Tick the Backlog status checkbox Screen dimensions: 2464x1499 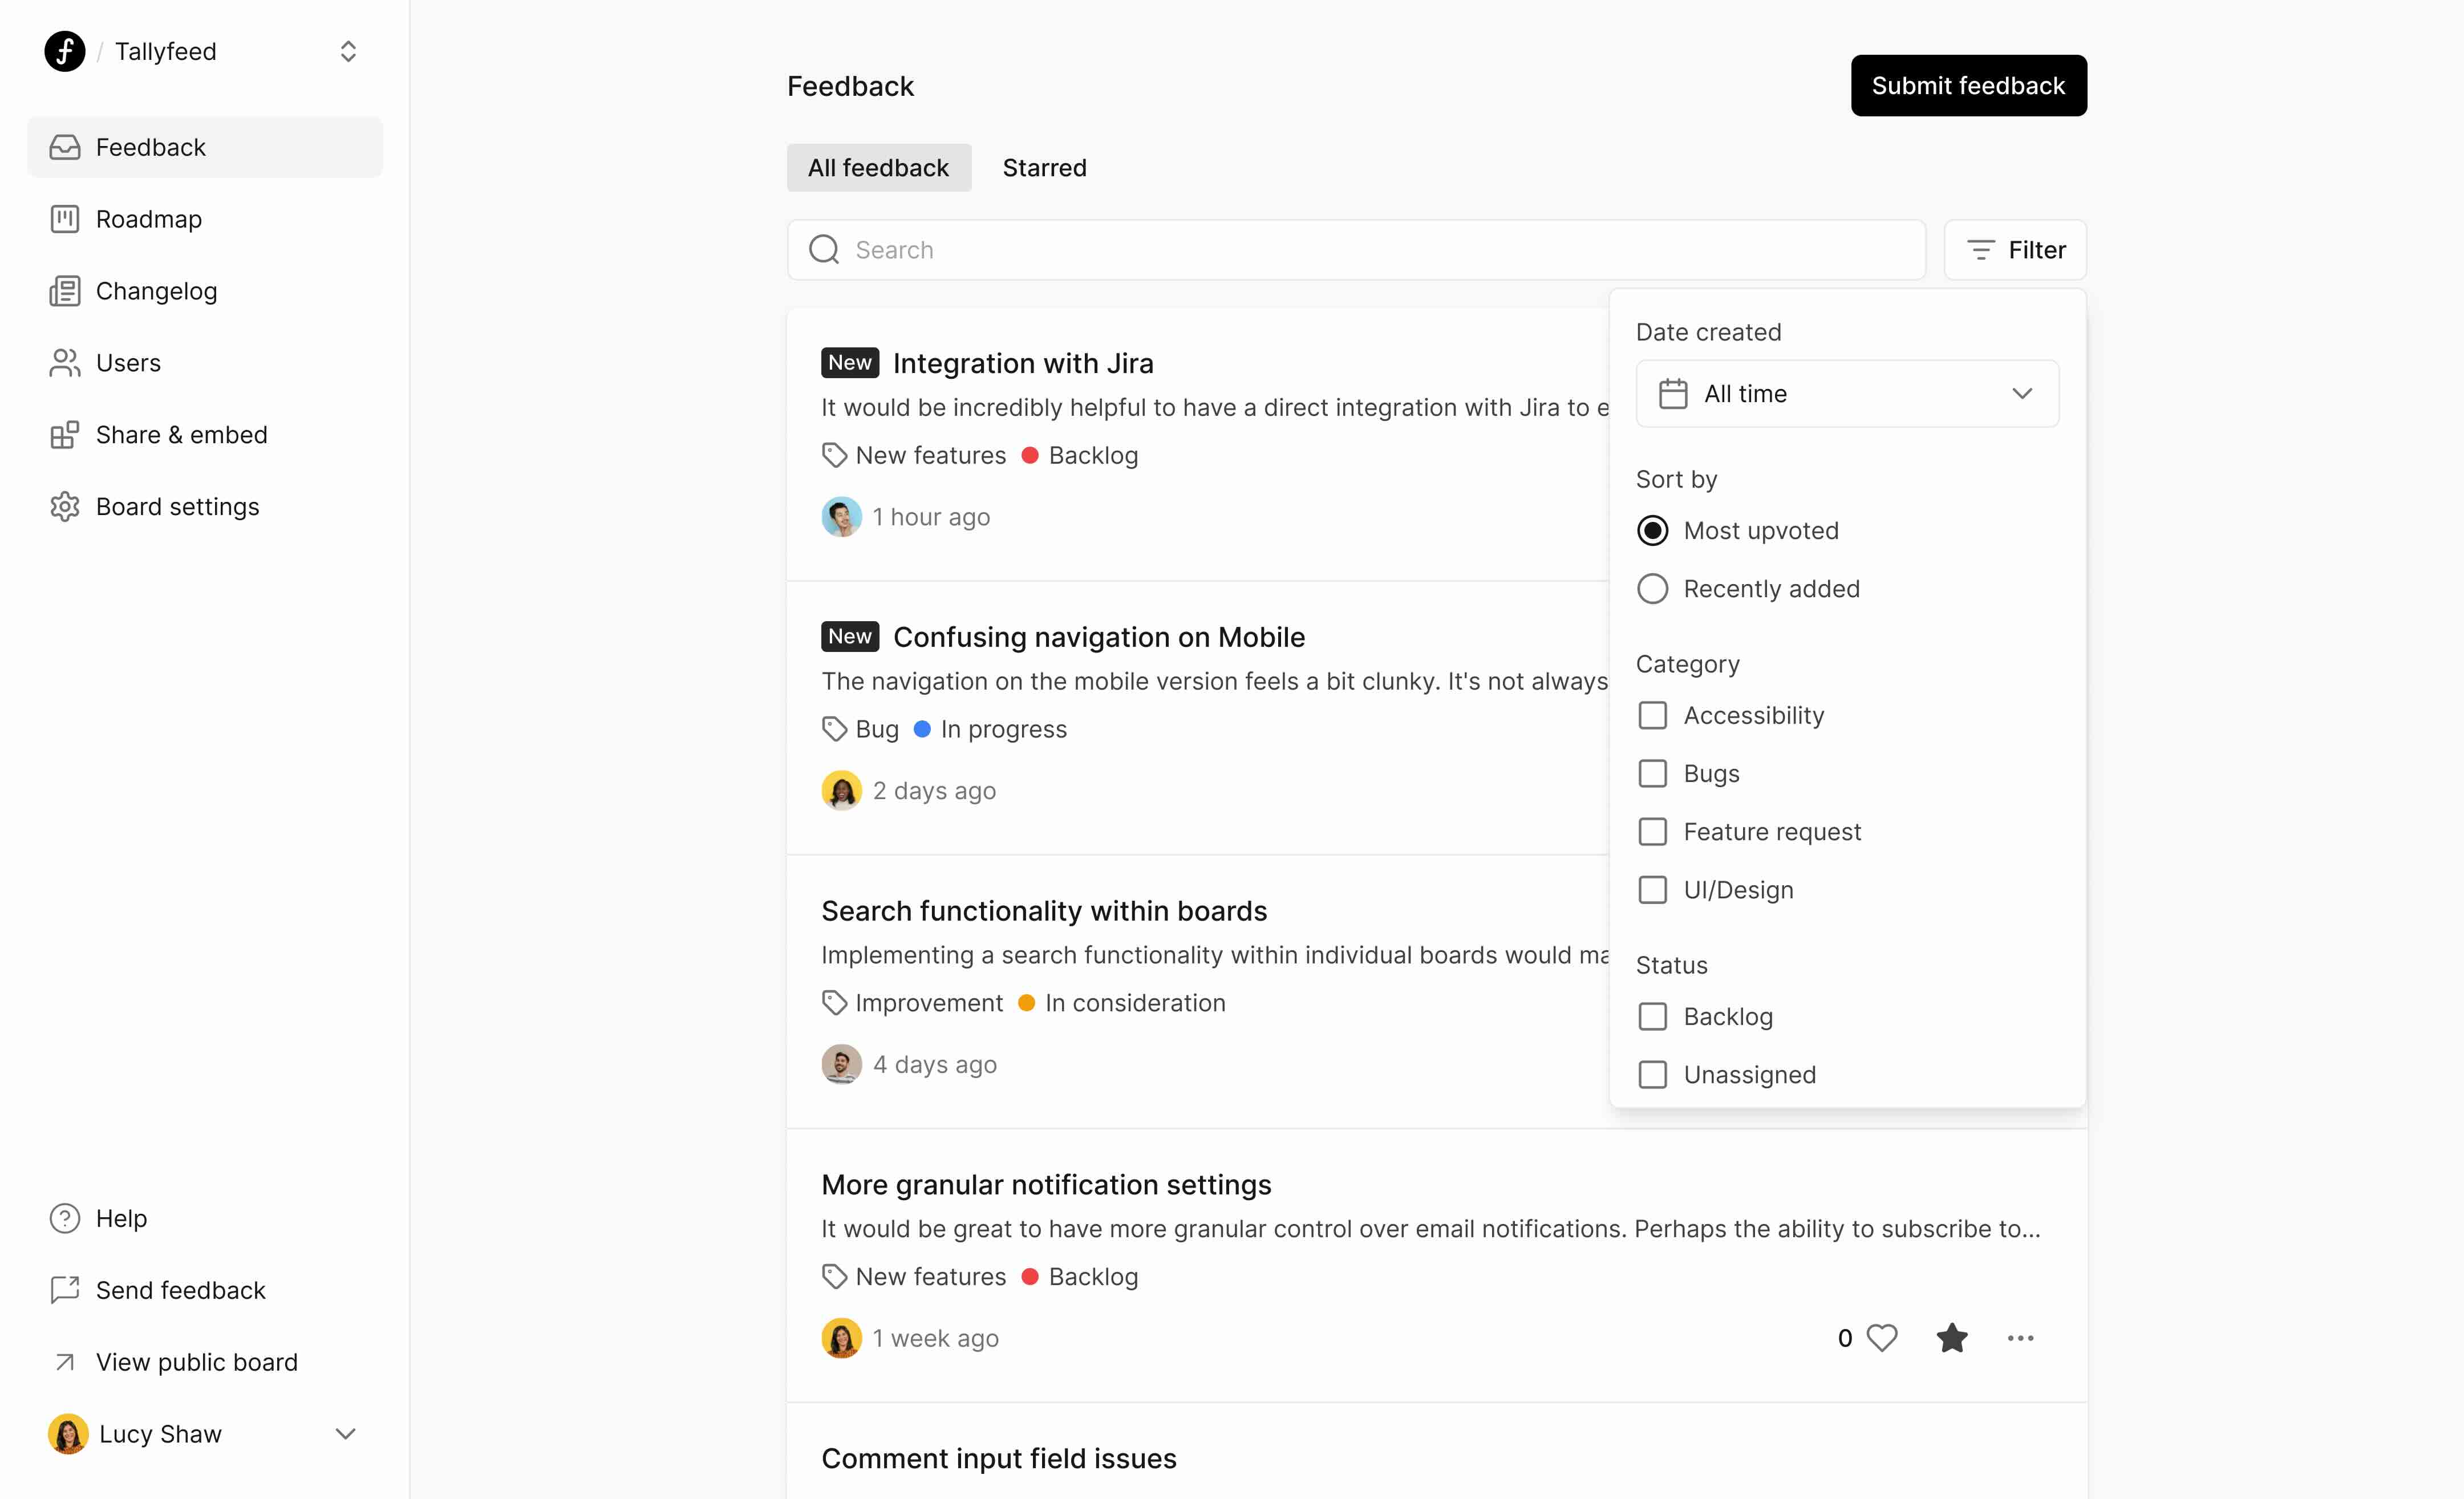pyautogui.click(x=1653, y=1017)
